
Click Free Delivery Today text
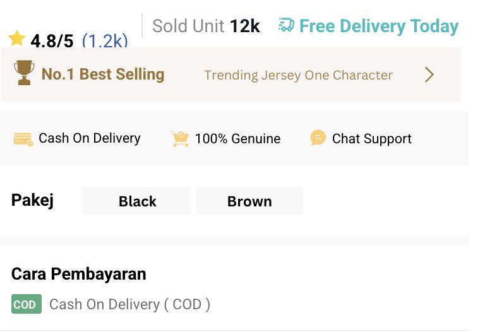[x=378, y=26]
